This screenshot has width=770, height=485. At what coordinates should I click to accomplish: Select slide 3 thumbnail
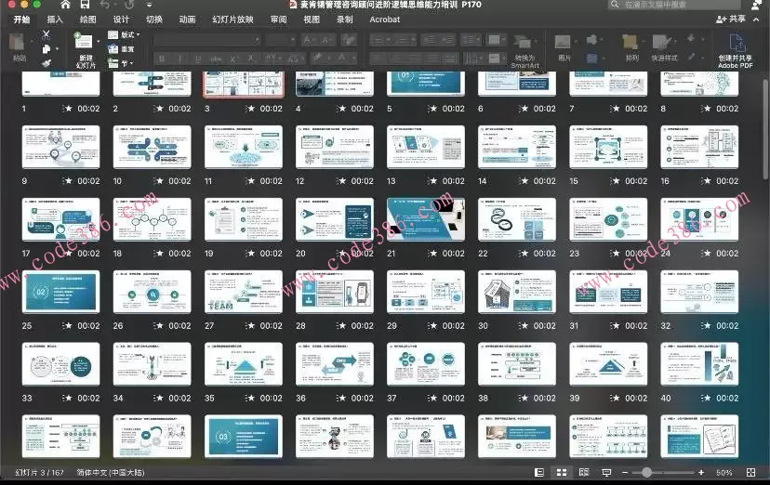(244, 84)
